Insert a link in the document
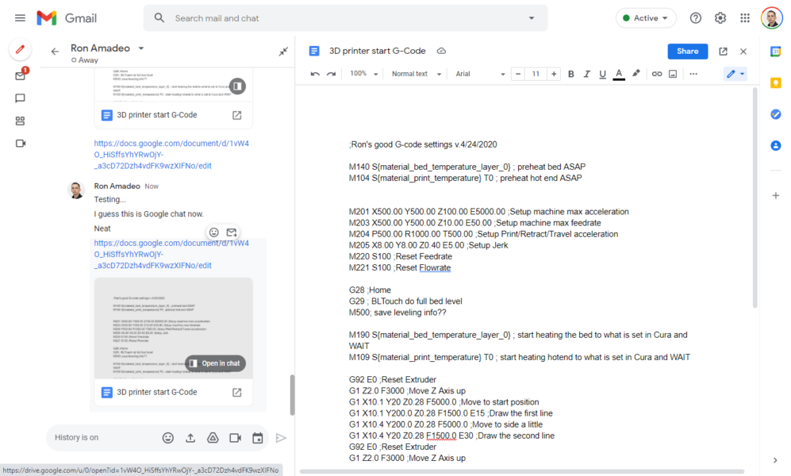This screenshot has height=476, width=791. (657, 74)
